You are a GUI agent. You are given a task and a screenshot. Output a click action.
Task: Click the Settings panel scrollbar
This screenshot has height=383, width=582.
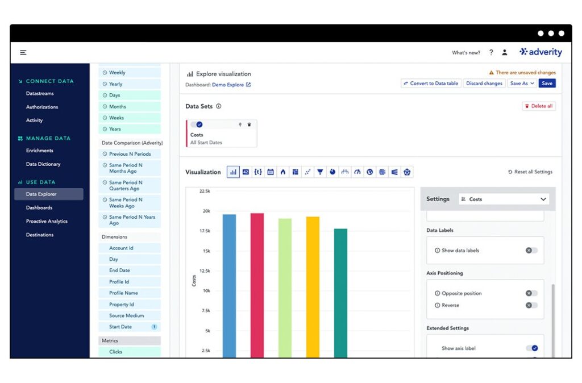pyautogui.click(x=553, y=320)
